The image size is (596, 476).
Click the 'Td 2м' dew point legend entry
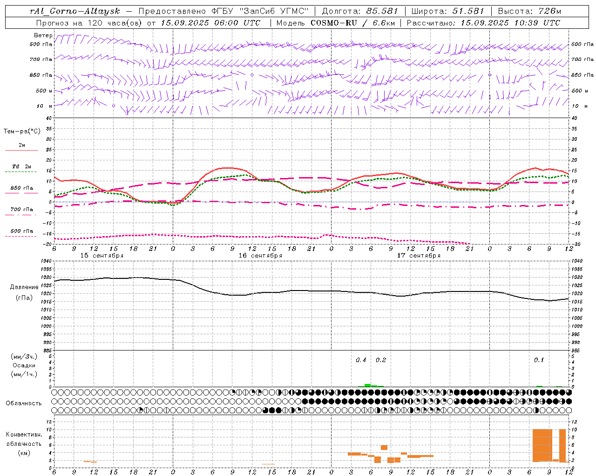click(21, 166)
